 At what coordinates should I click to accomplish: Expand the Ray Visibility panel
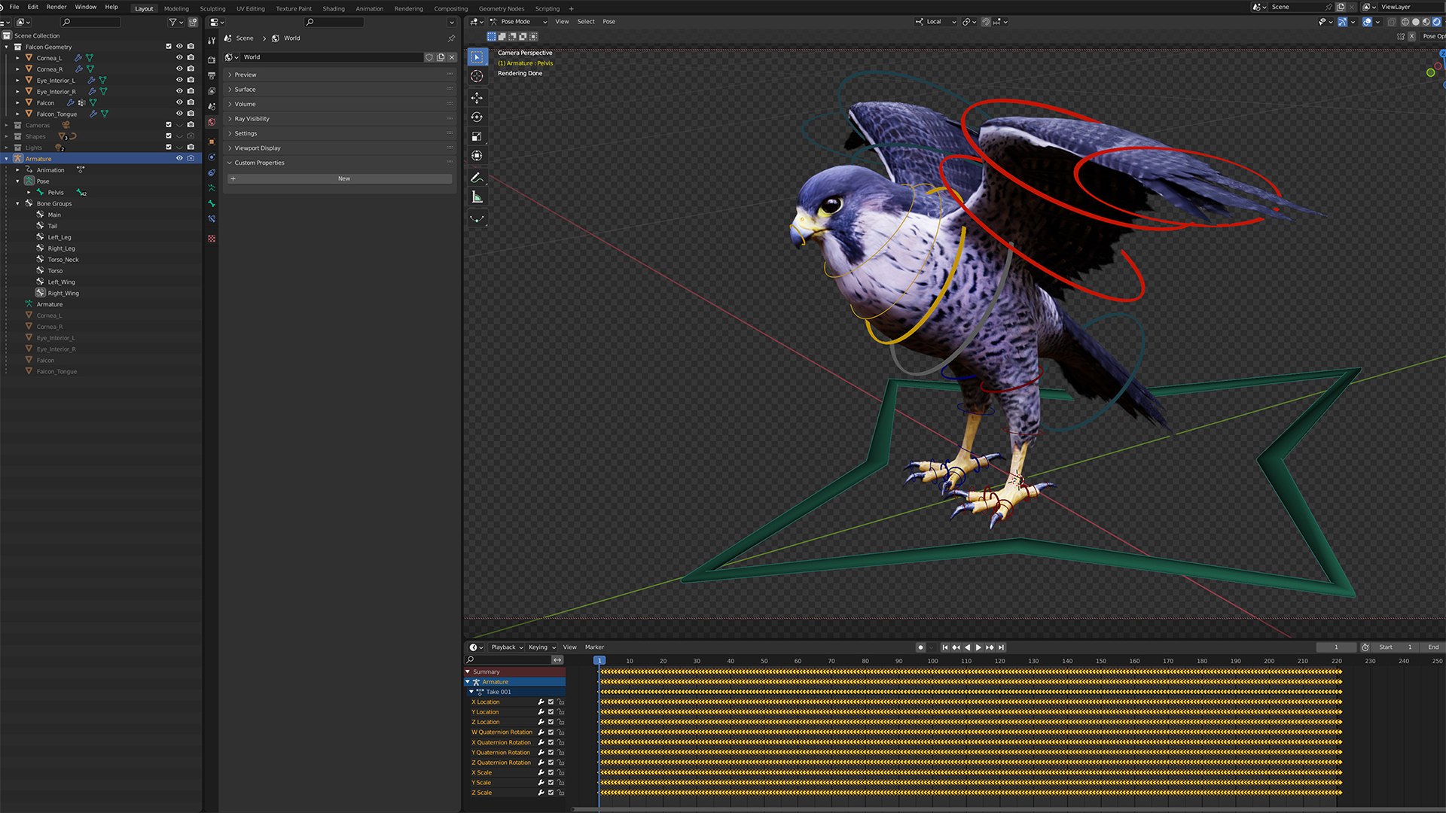[340, 119]
